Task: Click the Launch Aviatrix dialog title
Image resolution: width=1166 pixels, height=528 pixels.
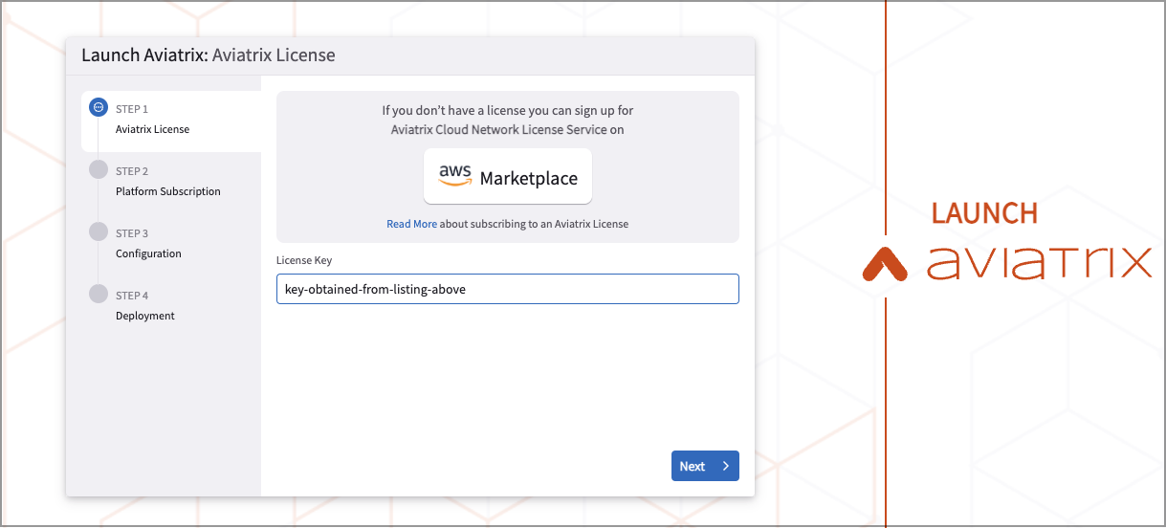Action: pyautogui.click(x=209, y=55)
